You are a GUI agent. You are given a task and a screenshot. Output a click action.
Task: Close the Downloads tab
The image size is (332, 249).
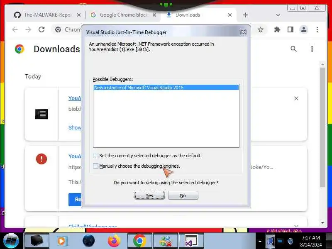click(x=230, y=15)
